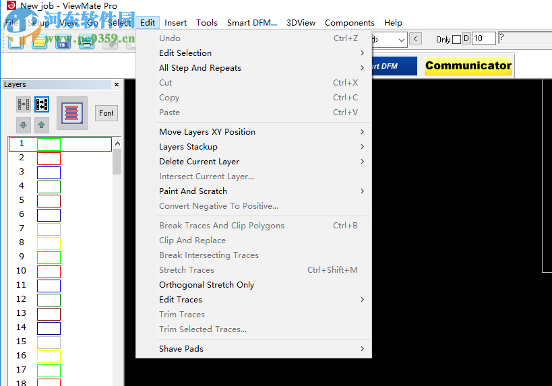
Task: Click the D-code input field showing 10
Action: point(483,38)
